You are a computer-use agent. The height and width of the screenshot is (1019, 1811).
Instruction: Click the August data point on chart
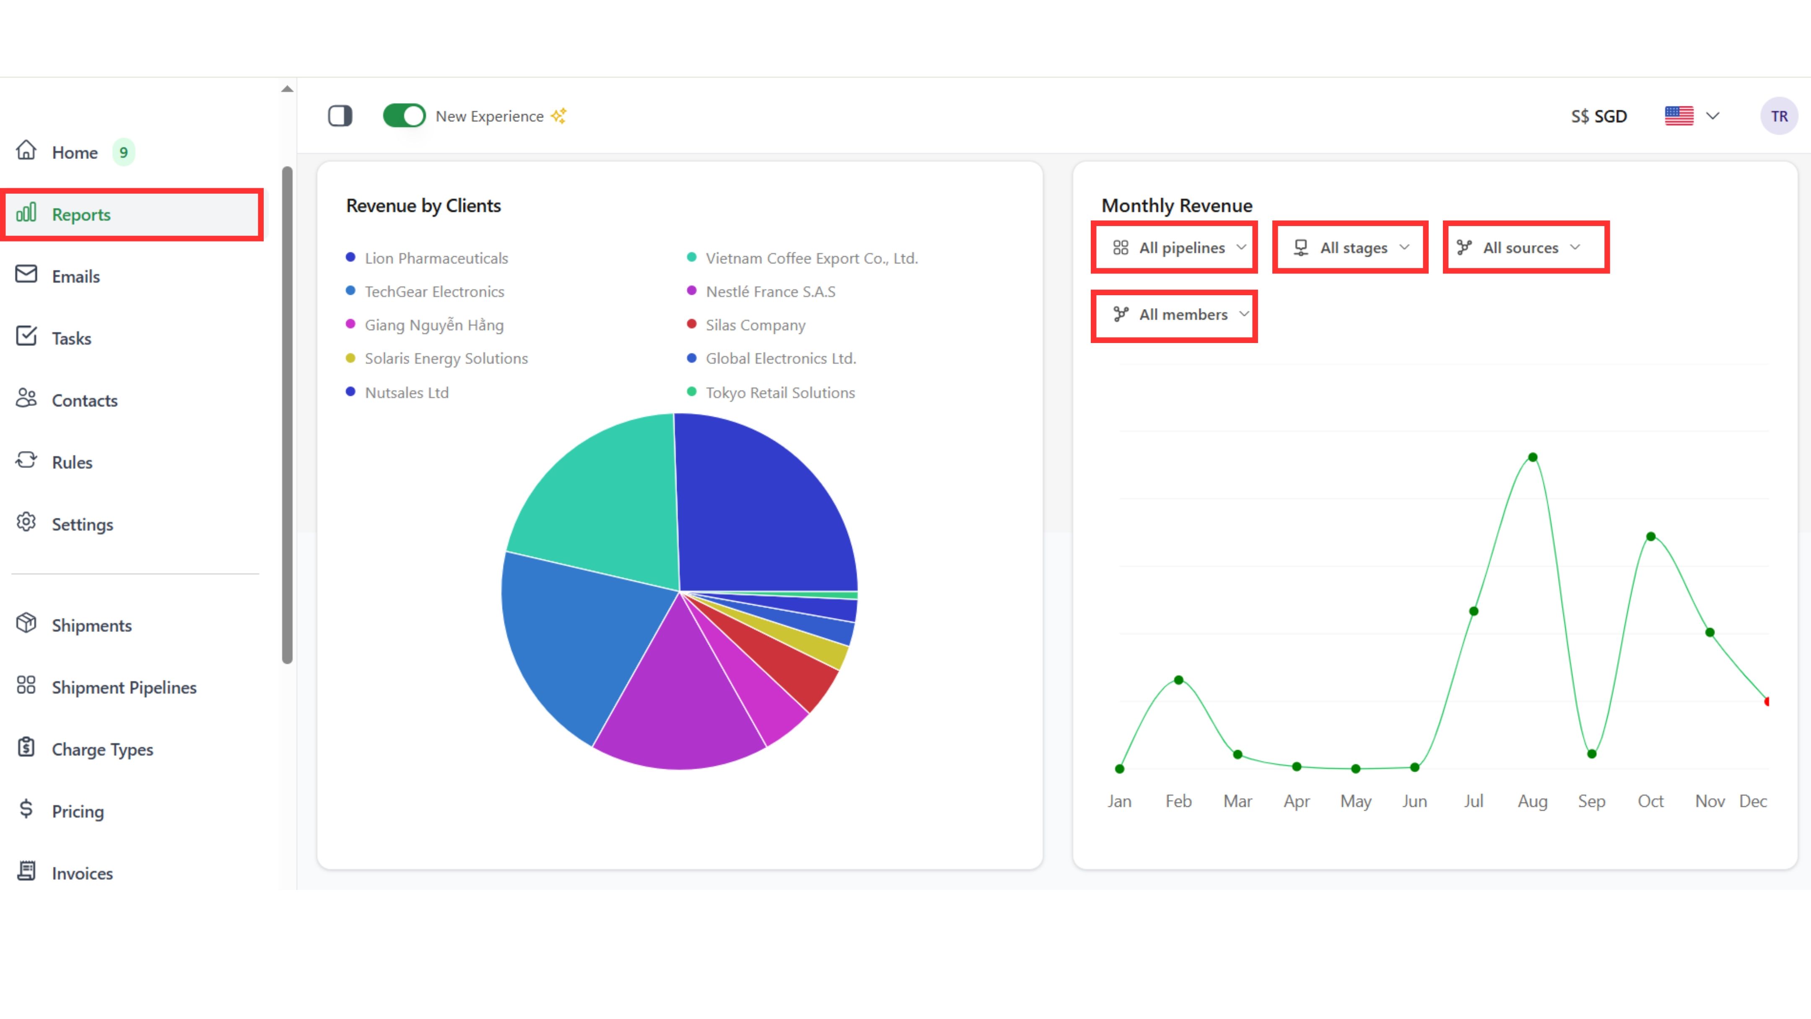1533,458
